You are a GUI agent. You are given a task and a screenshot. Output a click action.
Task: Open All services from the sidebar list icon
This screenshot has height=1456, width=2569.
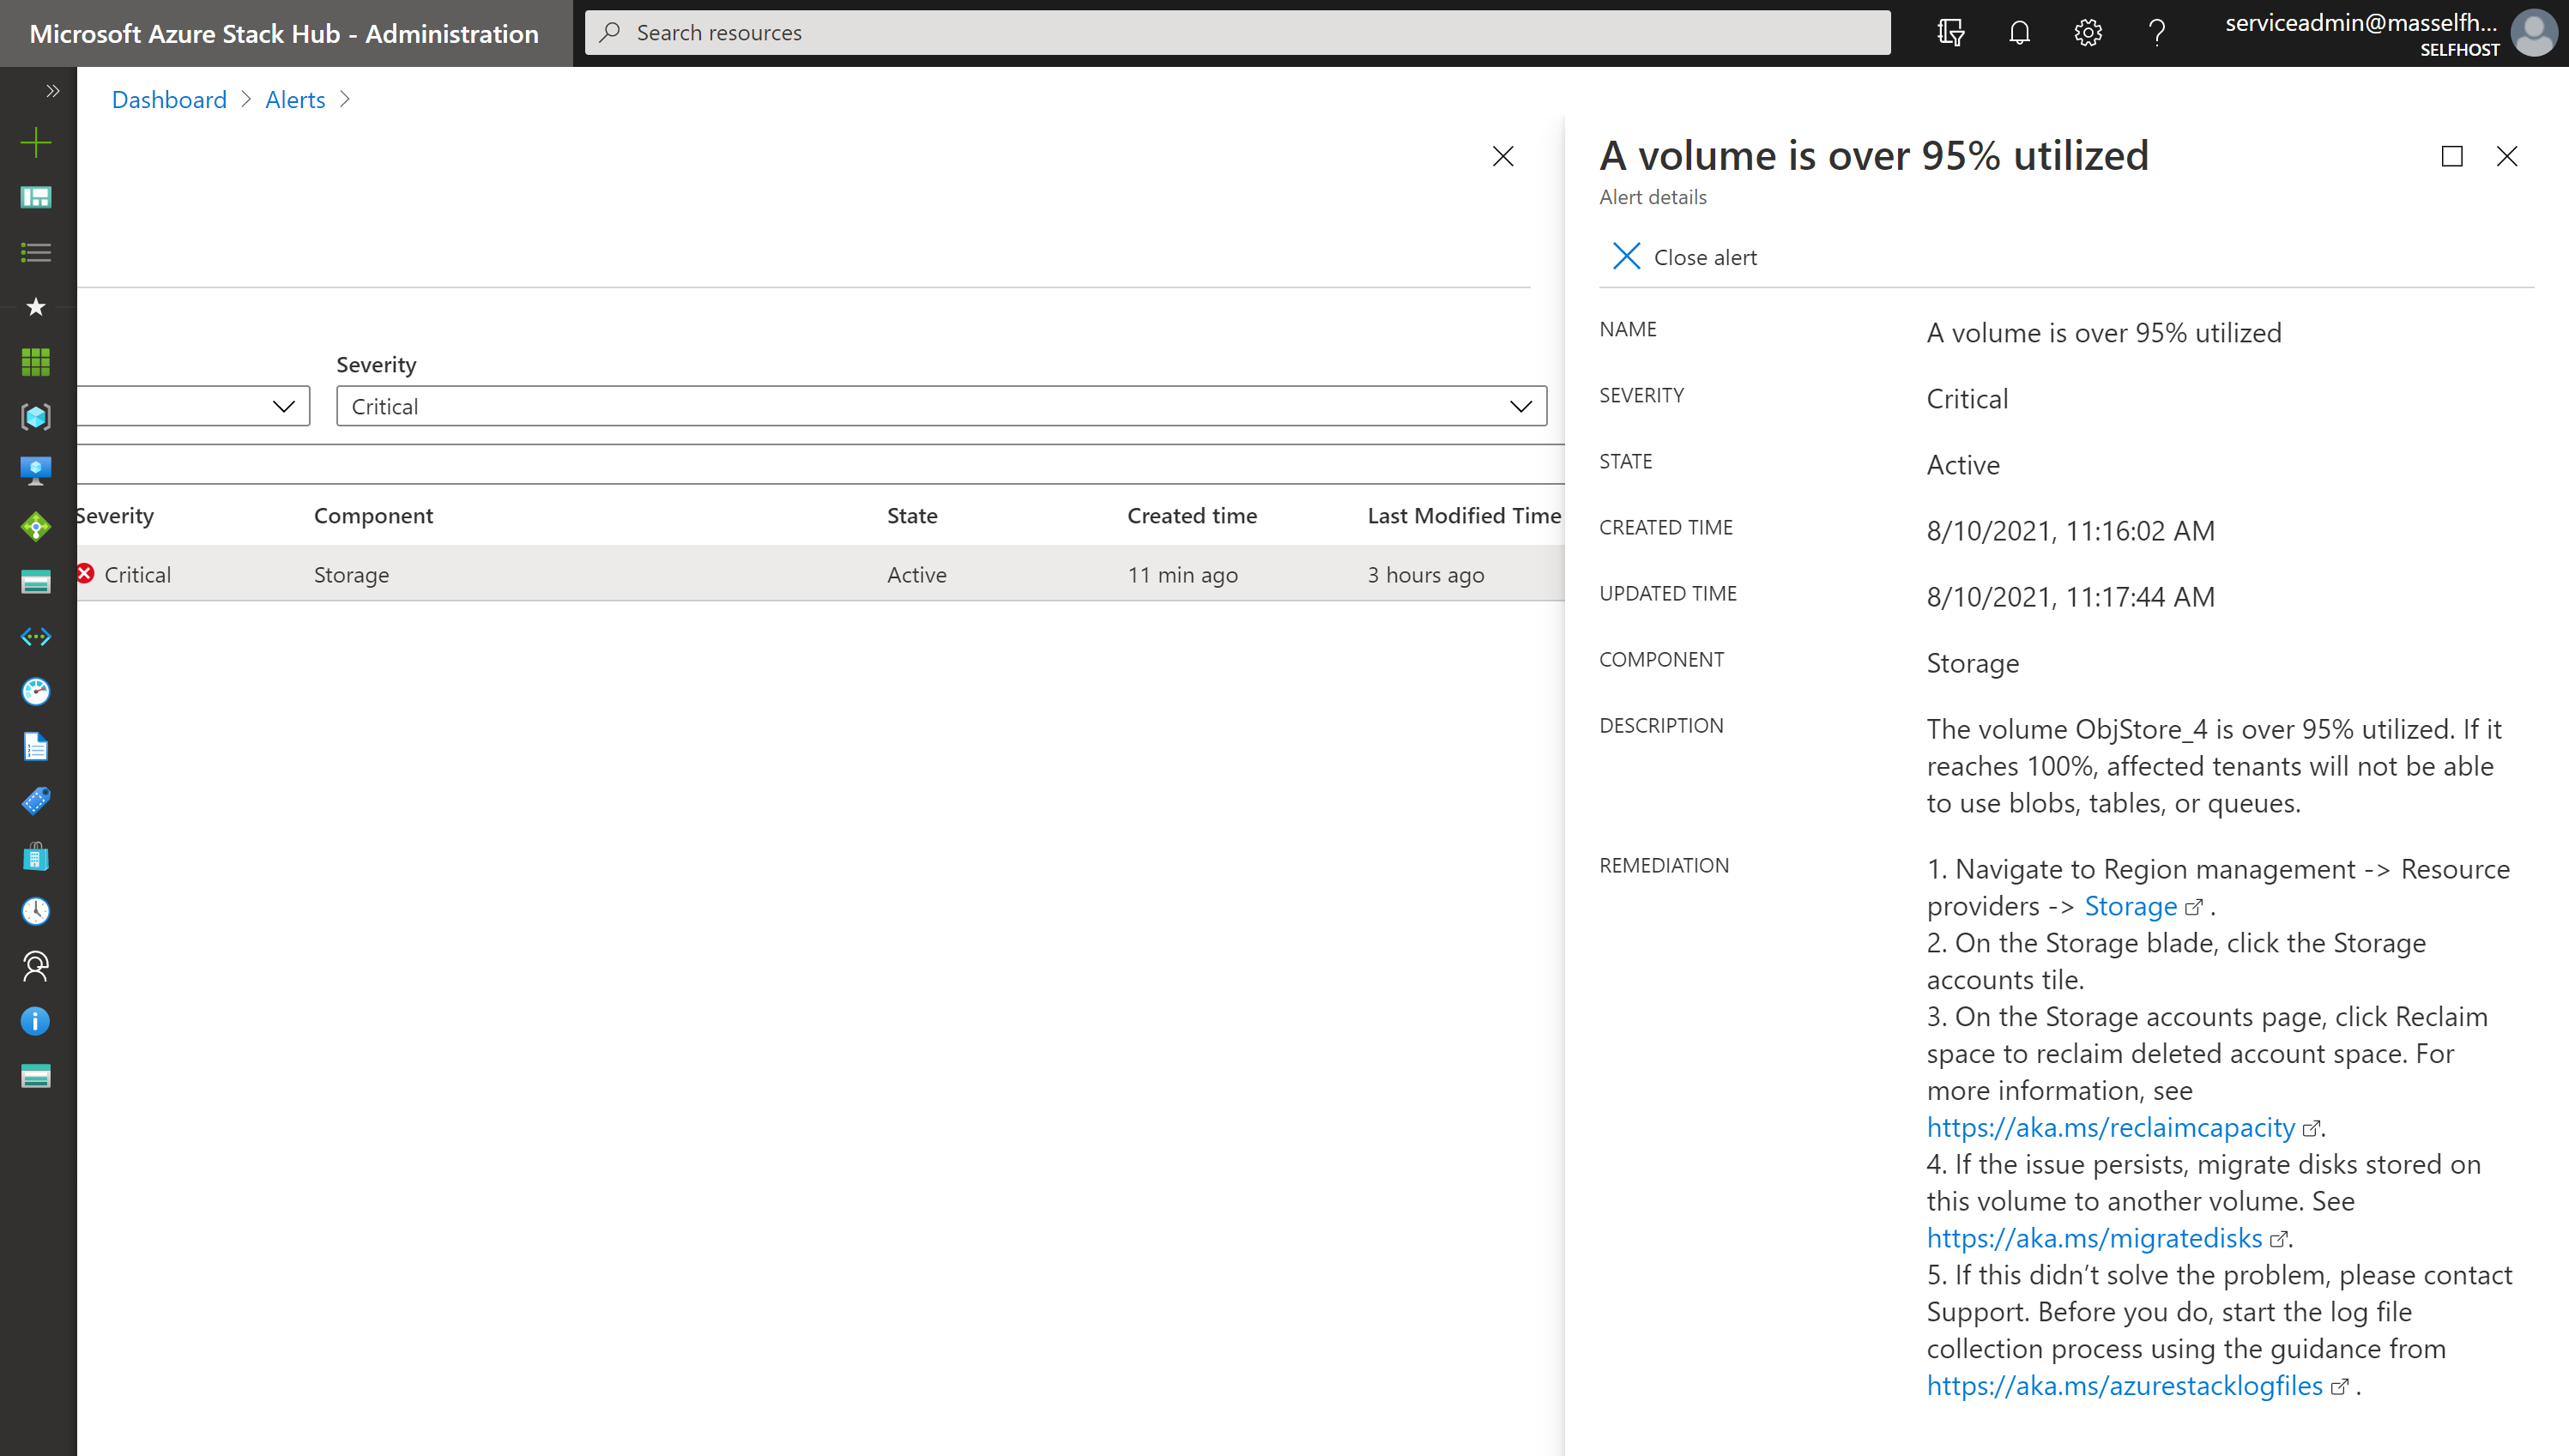coord(36,253)
